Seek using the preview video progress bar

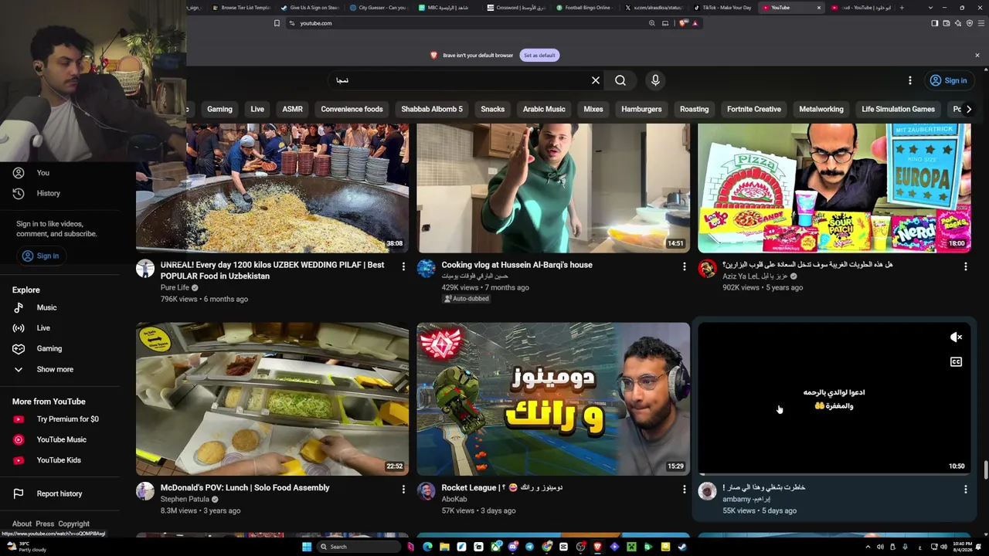pos(834,474)
